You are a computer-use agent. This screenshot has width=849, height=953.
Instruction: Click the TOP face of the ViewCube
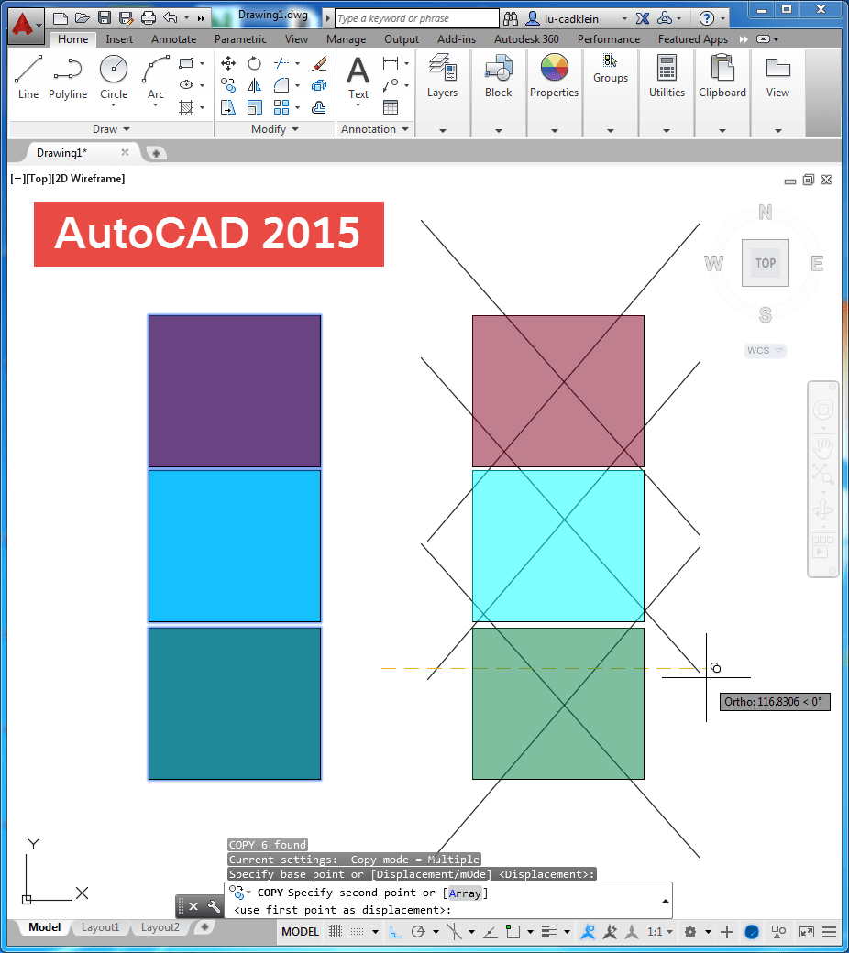click(765, 263)
